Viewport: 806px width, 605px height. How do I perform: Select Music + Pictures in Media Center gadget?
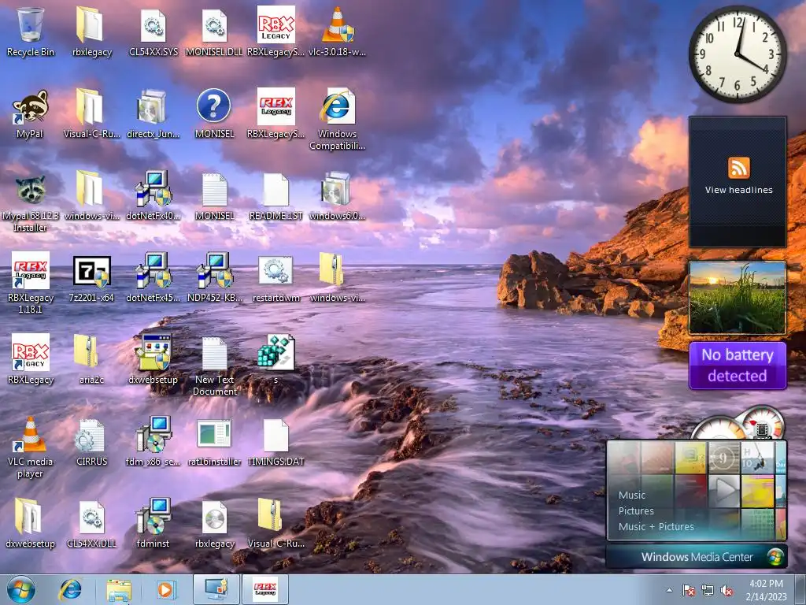coord(656,526)
